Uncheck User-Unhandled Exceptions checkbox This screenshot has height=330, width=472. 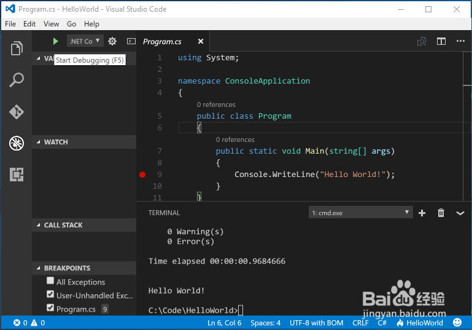(50, 294)
